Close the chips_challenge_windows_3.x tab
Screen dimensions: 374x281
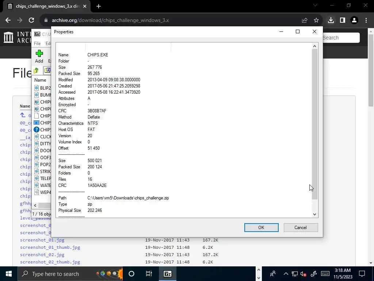[85, 6]
